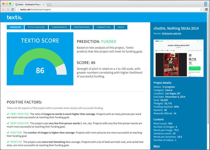Screen dimensions: 210x150
Task: Click the Content: heading in sidebar
Action: (159, 119)
